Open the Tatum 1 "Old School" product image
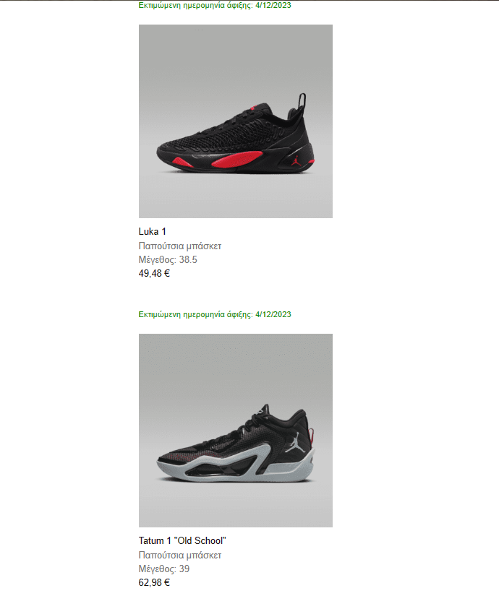Viewport: 499px width, 596px height. click(236, 431)
